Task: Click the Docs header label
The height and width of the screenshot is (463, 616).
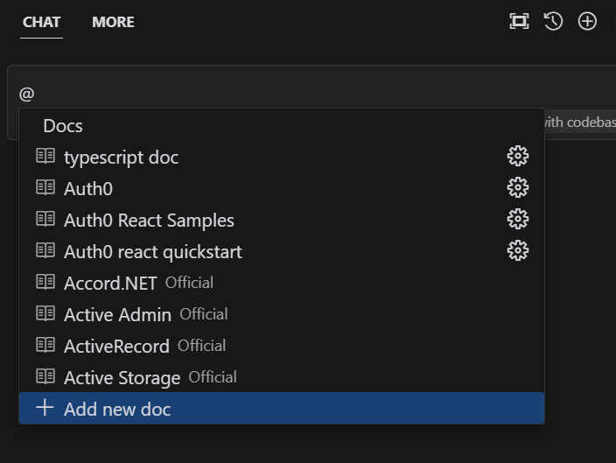Action: tap(63, 126)
